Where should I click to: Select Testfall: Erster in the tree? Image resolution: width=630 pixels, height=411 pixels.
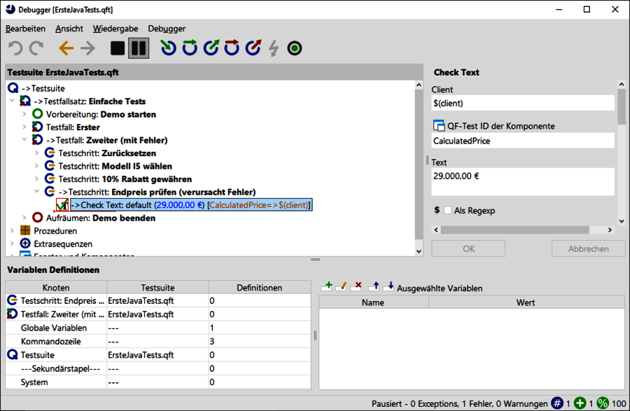tap(73, 127)
